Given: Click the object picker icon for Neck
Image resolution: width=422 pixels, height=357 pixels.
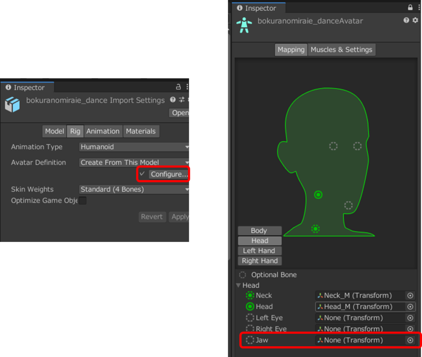Looking at the screenshot, I should pyautogui.click(x=410, y=296).
